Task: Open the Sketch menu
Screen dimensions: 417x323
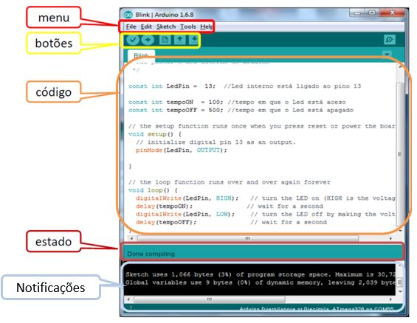Action: tap(166, 27)
